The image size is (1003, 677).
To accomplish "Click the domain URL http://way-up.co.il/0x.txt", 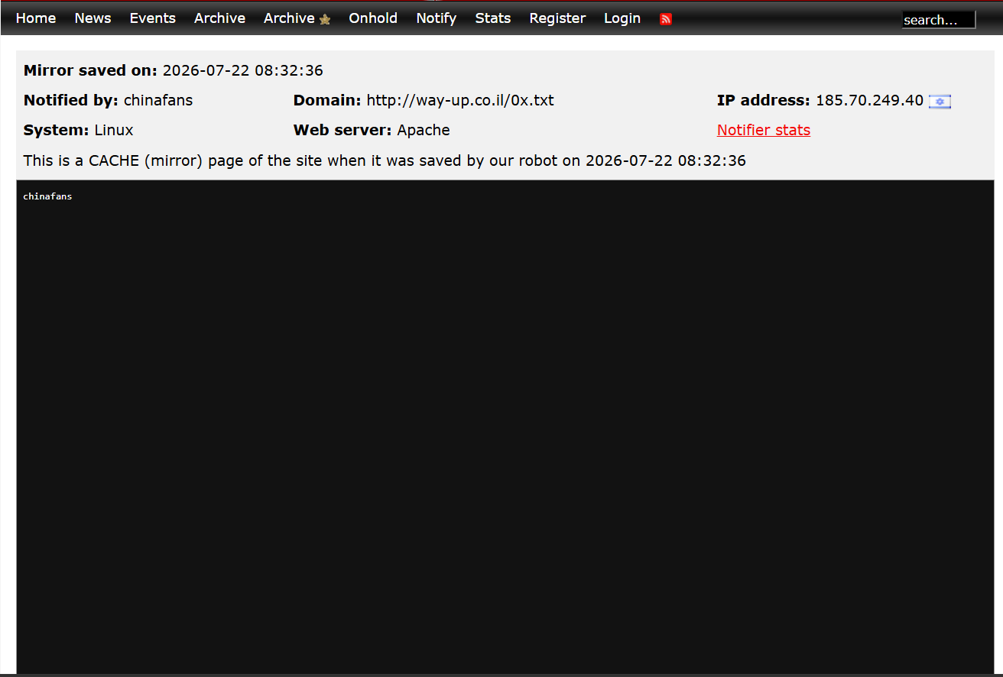I will (460, 100).
